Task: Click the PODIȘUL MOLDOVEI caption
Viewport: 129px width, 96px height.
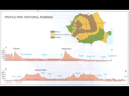Action: [x=114, y=81]
